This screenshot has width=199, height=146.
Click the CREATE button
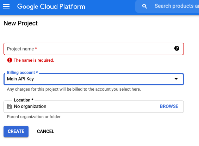point(16,132)
